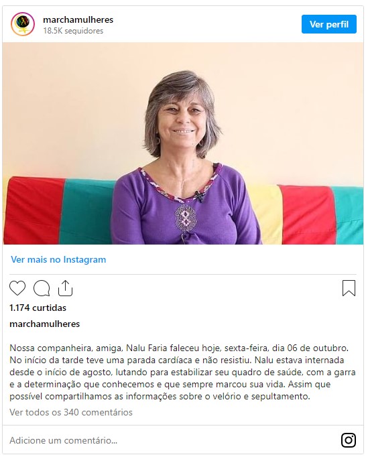Click the date 06 de outubro in caption
The image size is (366, 461).
coord(318,348)
